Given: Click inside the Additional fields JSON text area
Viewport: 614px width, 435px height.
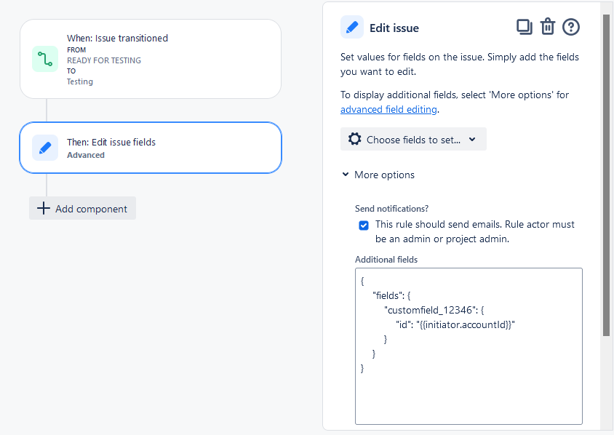Looking at the screenshot, I should click(469, 346).
